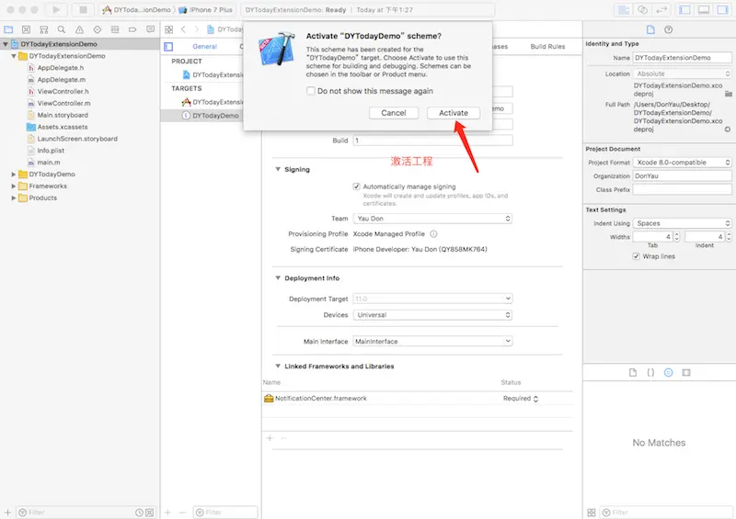Show the File inspector
This screenshot has height=519, width=736.
click(x=650, y=29)
